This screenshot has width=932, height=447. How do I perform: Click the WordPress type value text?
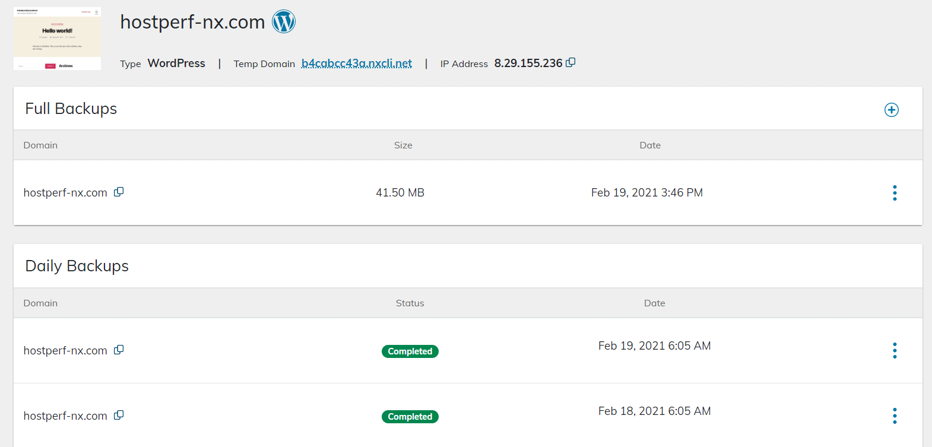(x=176, y=64)
